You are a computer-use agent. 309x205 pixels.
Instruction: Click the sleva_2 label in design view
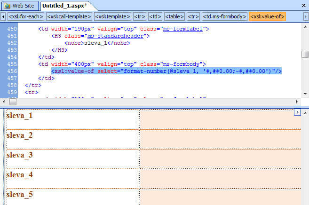tap(19, 135)
